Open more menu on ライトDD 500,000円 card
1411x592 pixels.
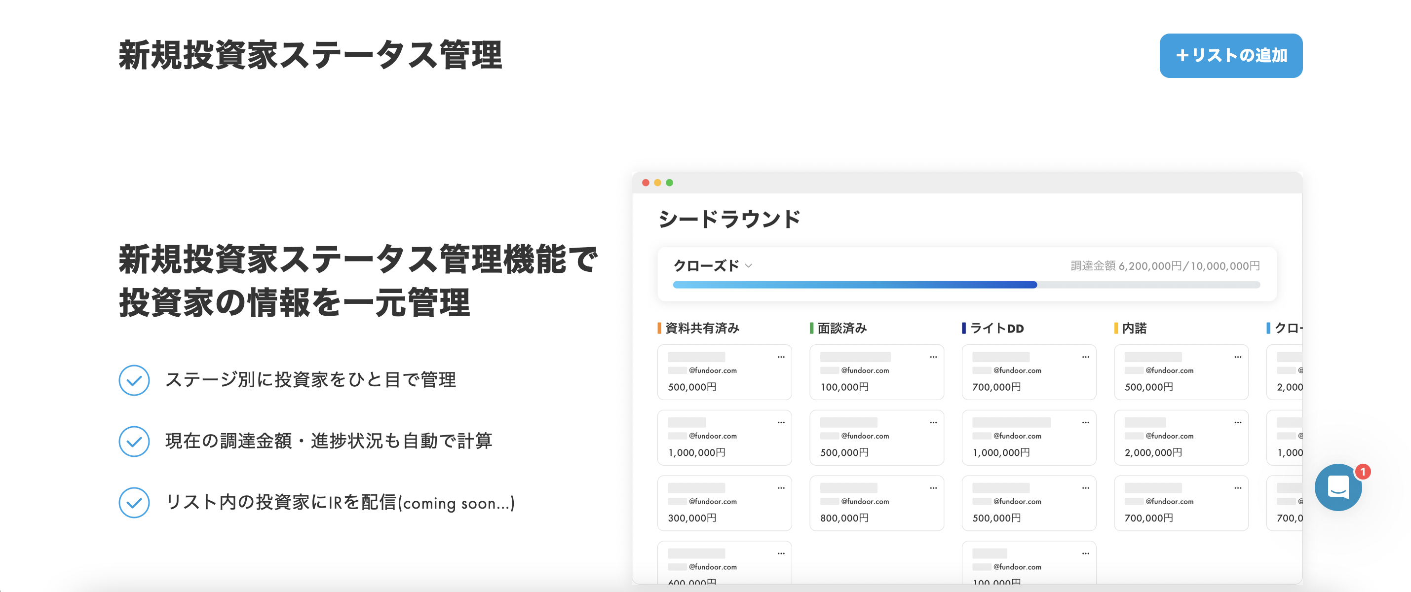click(1085, 488)
